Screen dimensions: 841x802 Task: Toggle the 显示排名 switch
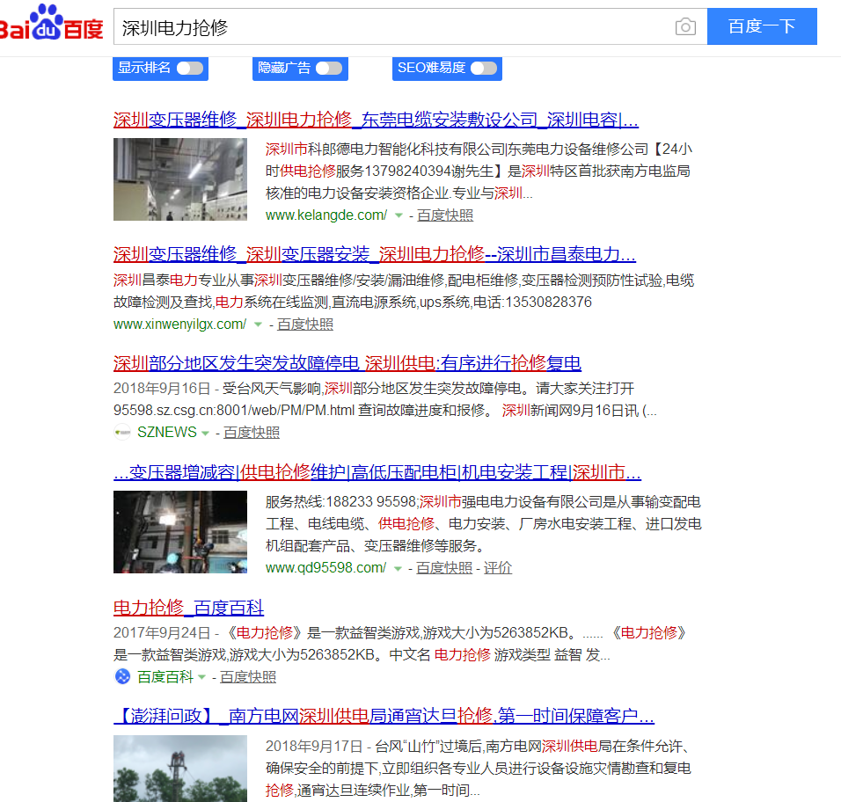click(190, 68)
